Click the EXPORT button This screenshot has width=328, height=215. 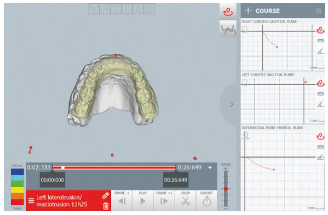coord(206,201)
